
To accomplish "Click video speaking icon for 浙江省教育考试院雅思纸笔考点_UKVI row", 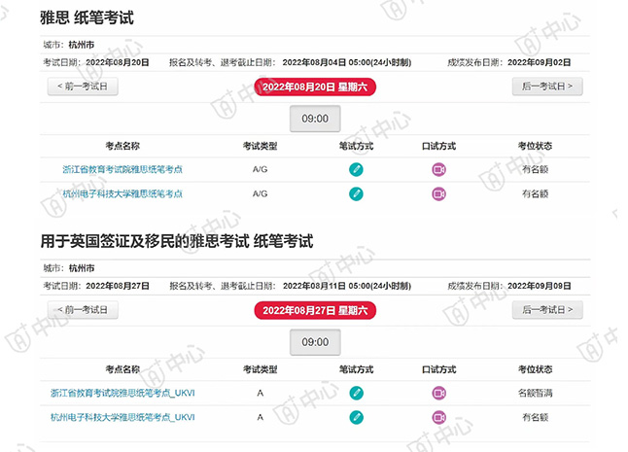I will tap(439, 393).
